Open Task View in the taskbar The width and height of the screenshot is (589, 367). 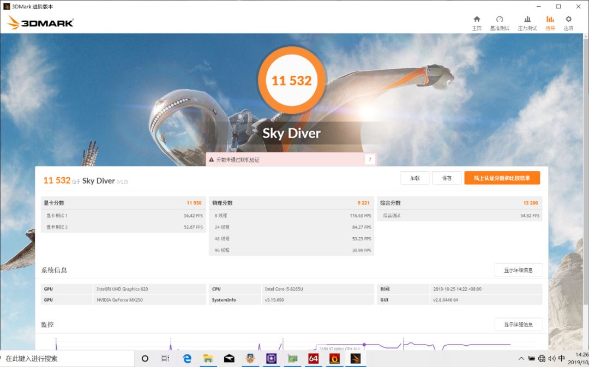pyautogui.click(x=165, y=358)
